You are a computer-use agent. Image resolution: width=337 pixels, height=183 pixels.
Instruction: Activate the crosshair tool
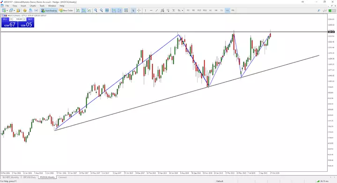[139, 10]
